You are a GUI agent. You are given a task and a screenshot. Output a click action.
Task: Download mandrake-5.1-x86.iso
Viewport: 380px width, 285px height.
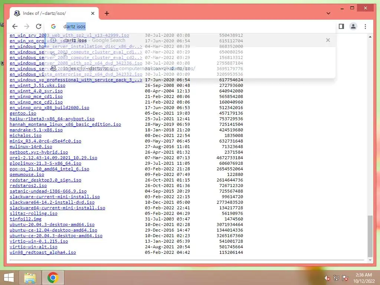(36, 130)
